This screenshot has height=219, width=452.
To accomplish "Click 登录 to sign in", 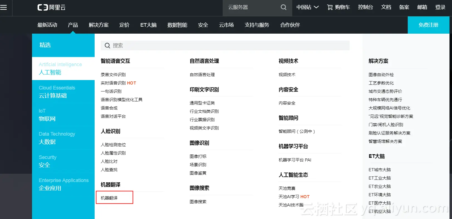I will coord(440,8).
